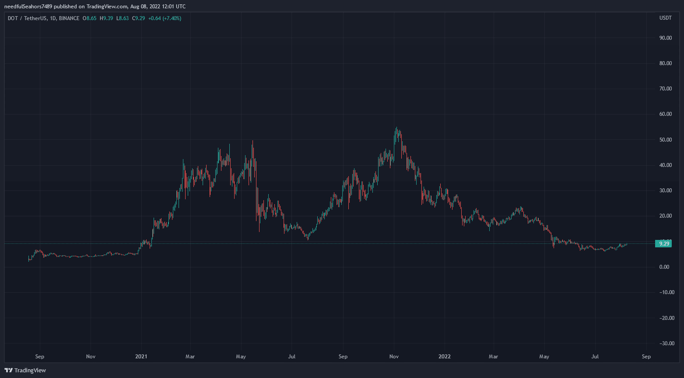684x378 pixels.
Task: Click the close value C9.29 in legend
Action: pyautogui.click(x=139, y=18)
